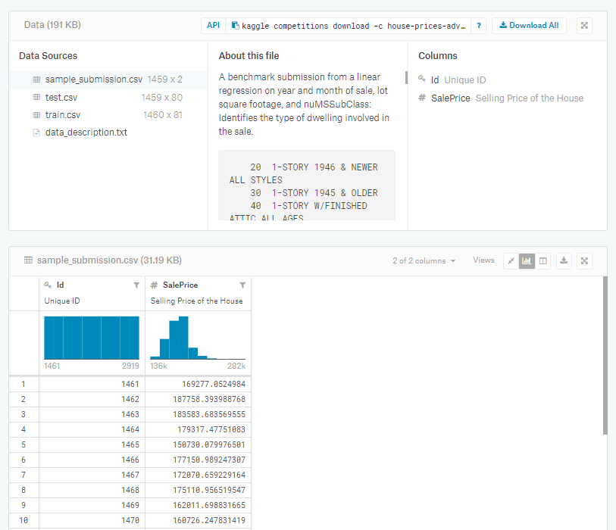The height and width of the screenshot is (530, 616).
Task: Open filter on SalePrice column header
Action: point(242,285)
